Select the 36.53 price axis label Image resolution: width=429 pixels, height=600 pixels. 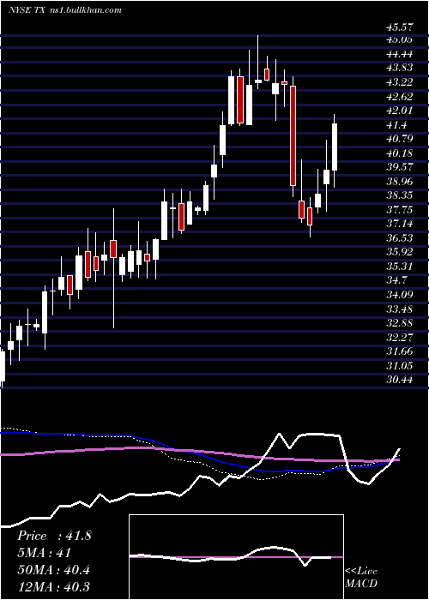click(399, 238)
